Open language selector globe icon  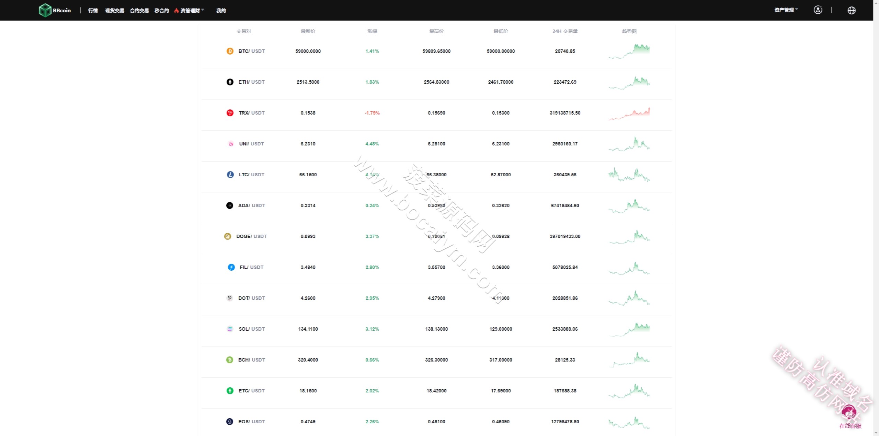click(x=852, y=10)
